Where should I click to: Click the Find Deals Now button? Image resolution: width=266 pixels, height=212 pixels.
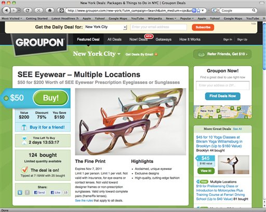tap(222, 96)
